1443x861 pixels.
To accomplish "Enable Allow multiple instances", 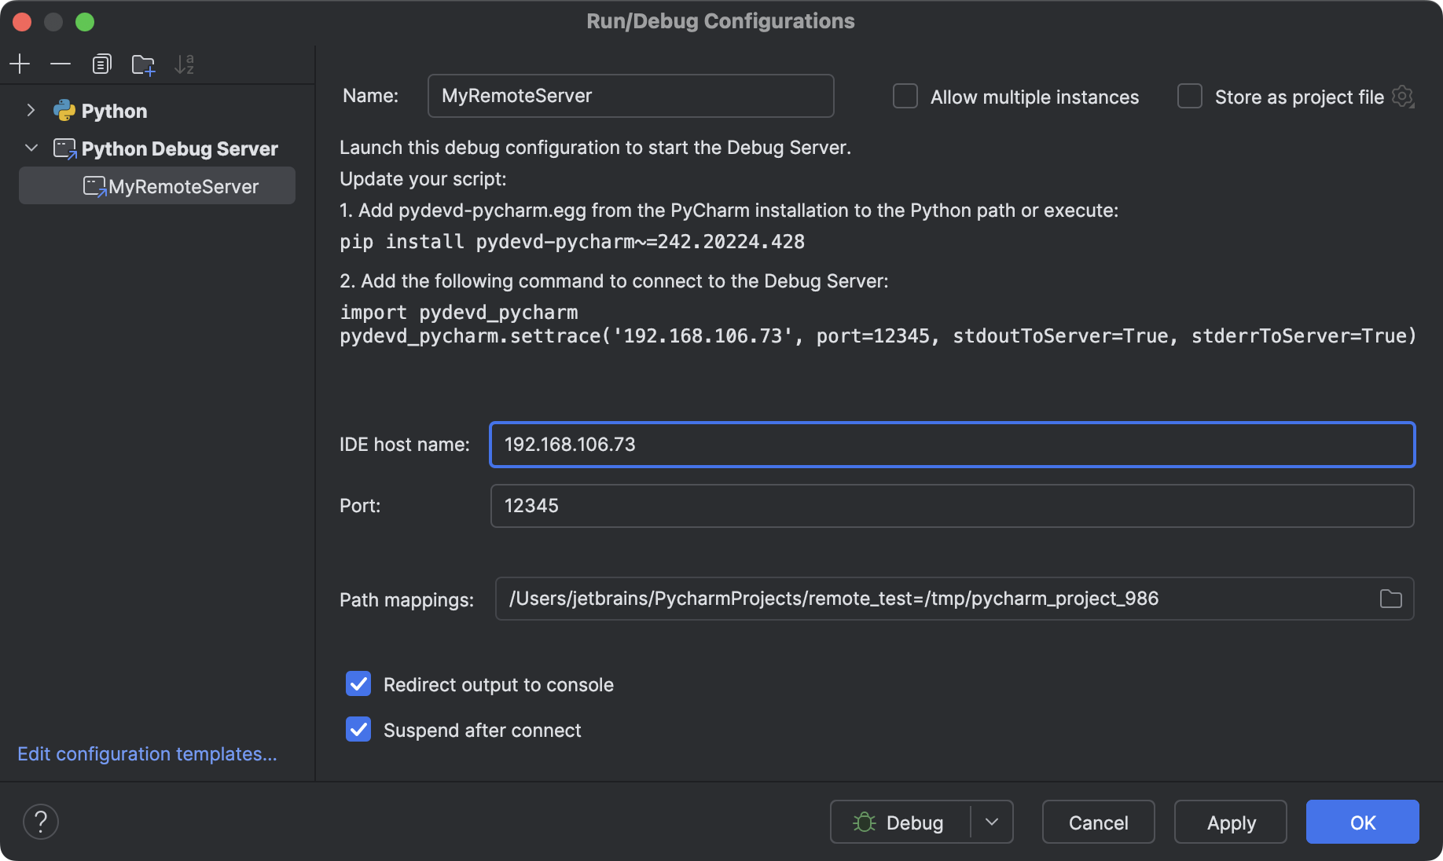I will point(905,96).
